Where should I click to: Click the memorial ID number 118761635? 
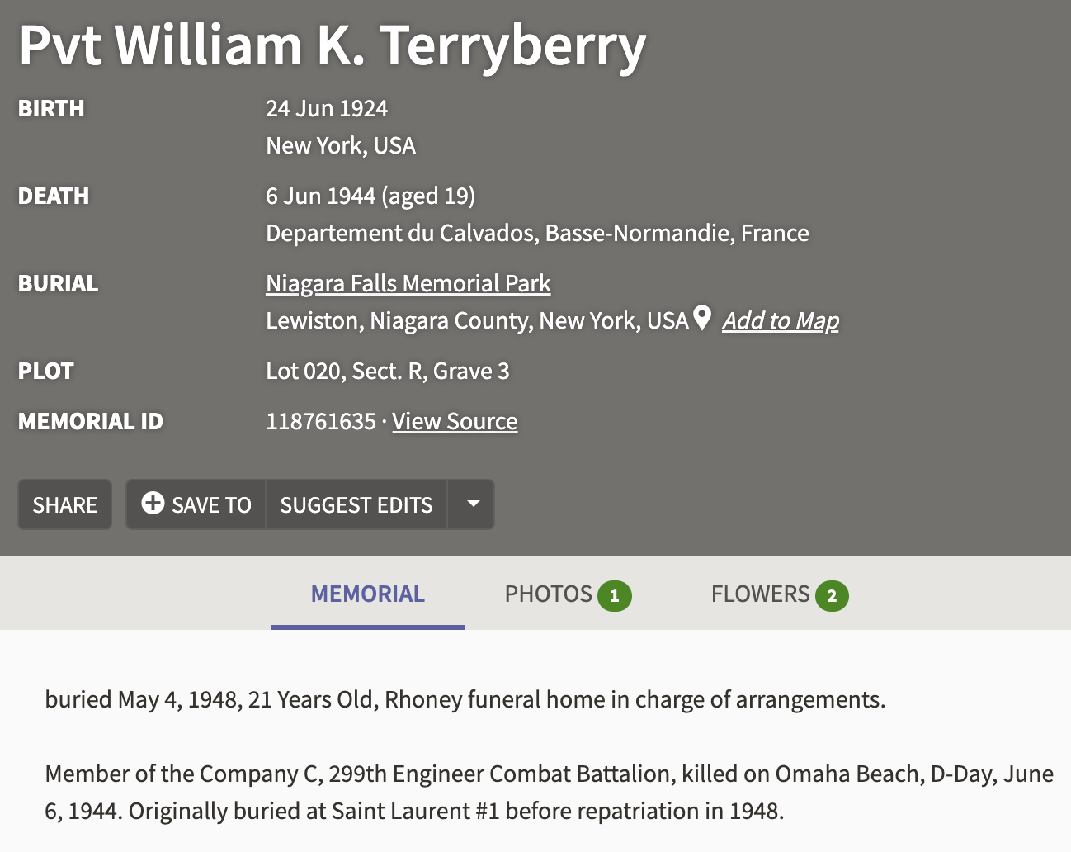[320, 422]
